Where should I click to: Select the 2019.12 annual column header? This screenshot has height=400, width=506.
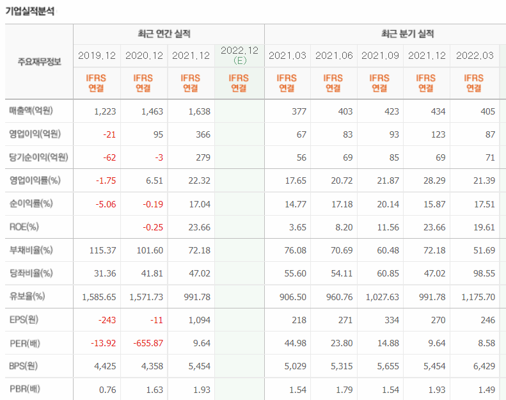pyautogui.click(x=97, y=56)
